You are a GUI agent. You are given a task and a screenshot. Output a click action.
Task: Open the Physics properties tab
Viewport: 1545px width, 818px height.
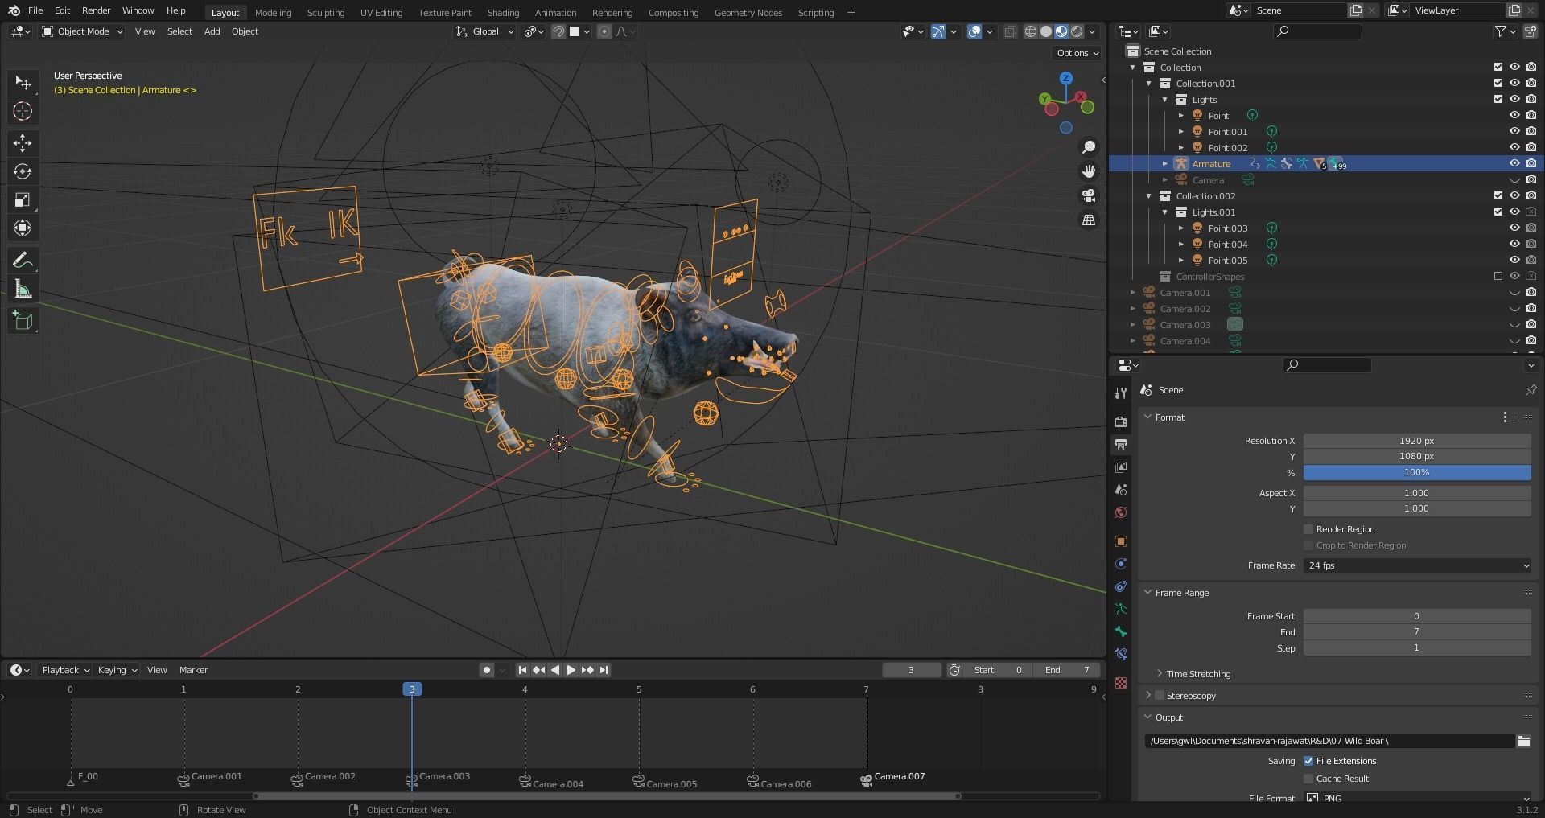(1121, 564)
